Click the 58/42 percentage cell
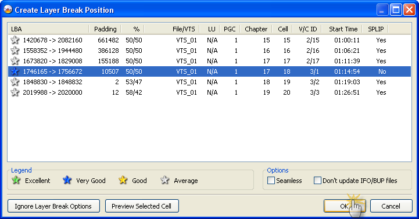This screenshot has width=419, height=219. coord(134,92)
